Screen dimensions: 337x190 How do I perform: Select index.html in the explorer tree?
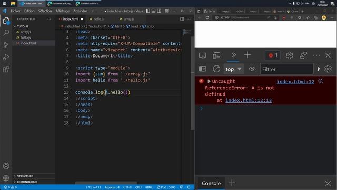(x=28, y=43)
